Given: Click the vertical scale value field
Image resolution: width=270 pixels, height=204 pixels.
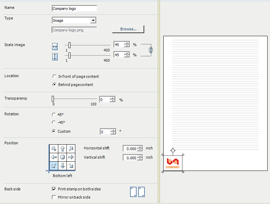Looking at the screenshot, I should point(119,55).
